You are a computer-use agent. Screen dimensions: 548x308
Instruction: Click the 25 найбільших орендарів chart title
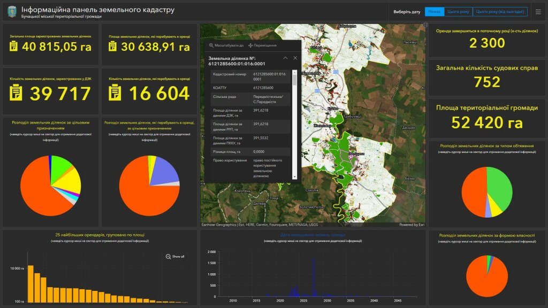coord(100,235)
